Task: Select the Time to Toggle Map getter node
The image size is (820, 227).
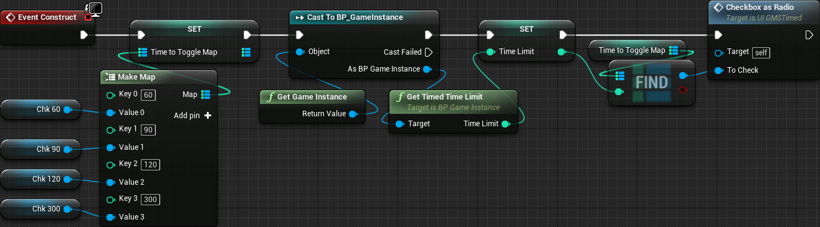Action: [637, 50]
